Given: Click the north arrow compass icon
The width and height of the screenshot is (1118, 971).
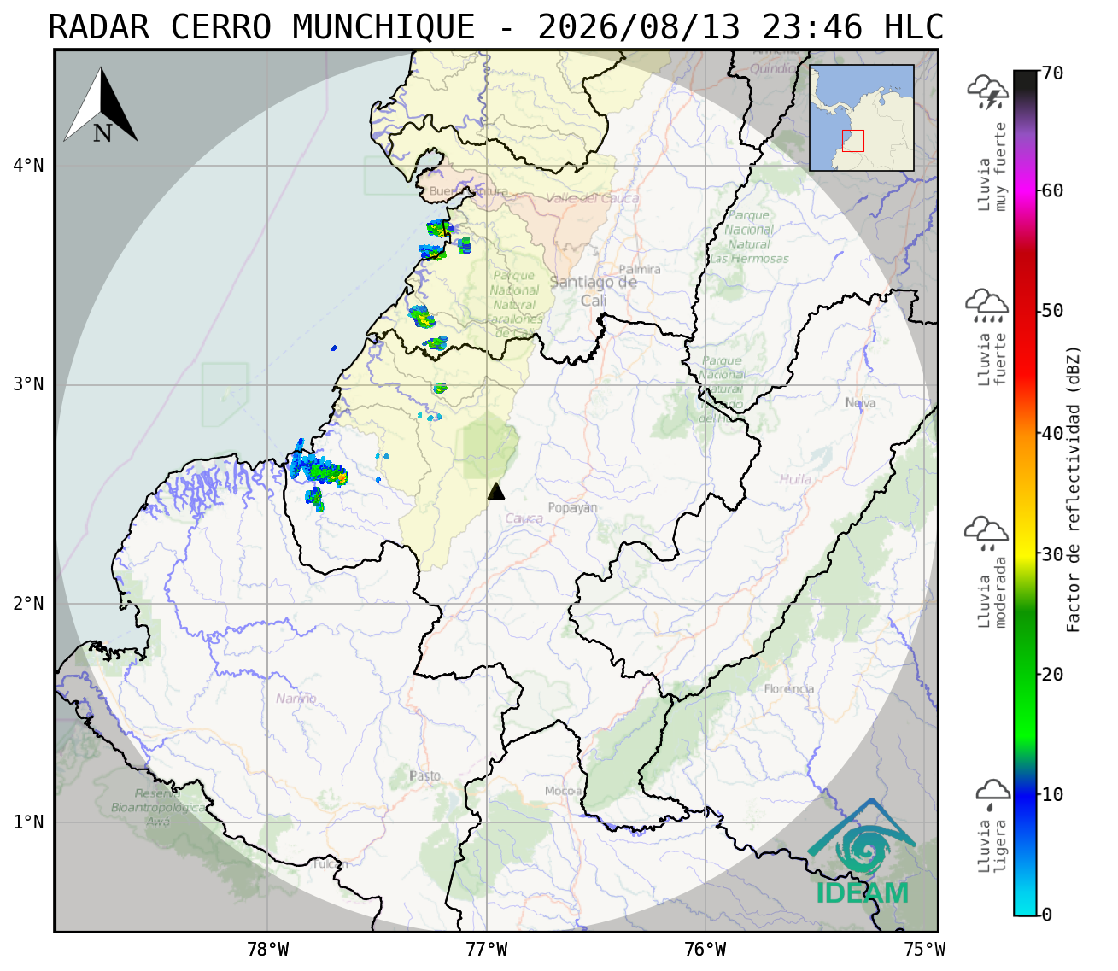Looking at the screenshot, I should [x=101, y=105].
